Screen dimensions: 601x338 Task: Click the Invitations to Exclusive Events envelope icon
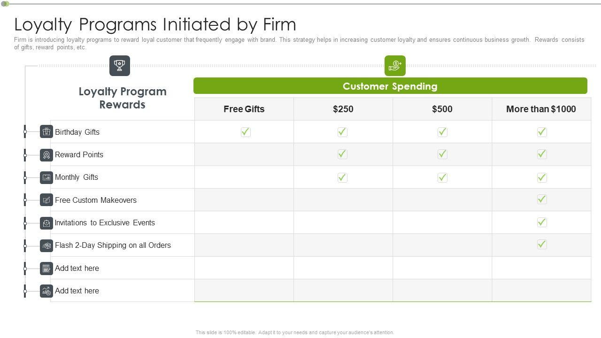click(x=46, y=223)
